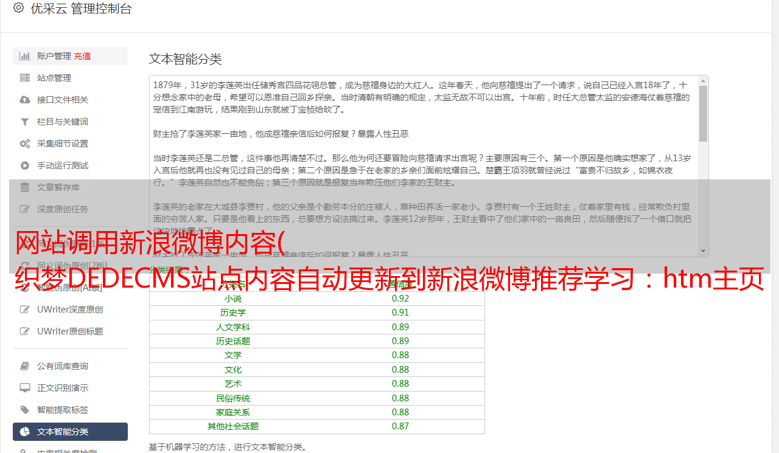This screenshot has height=453, width=779.
Task: Click the 优采云 管理控制台 title
Action: [x=81, y=9]
